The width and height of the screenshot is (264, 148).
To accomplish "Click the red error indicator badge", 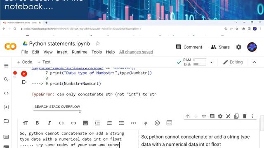I will click(x=15, y=73).
